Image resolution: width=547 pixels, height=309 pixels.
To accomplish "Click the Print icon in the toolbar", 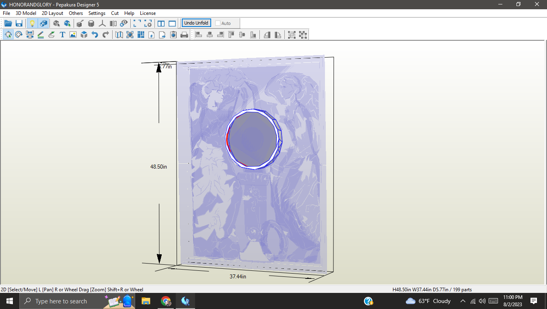I will 184,35.
